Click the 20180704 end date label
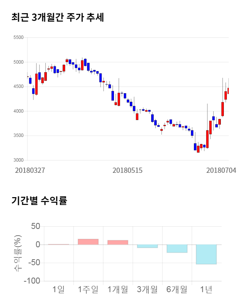The height and width of the screenshot is (303, 240). coord(221,170)
